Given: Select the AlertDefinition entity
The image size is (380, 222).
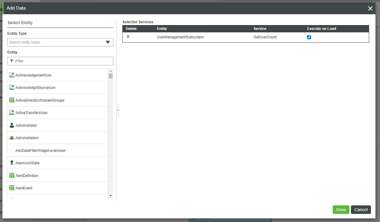Looking at the screenshot, I should click(58, 176).
